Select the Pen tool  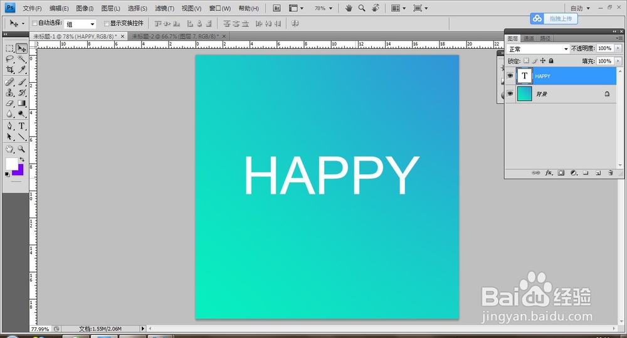point(9,126)
